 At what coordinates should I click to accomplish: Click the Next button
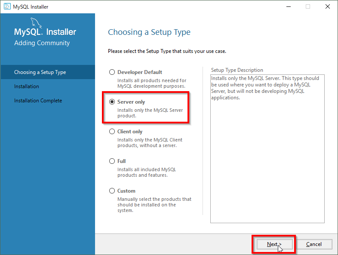(x=274, y=244)
